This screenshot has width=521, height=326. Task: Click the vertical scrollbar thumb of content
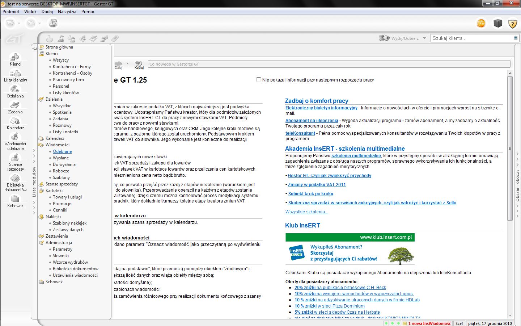(510, 149)
